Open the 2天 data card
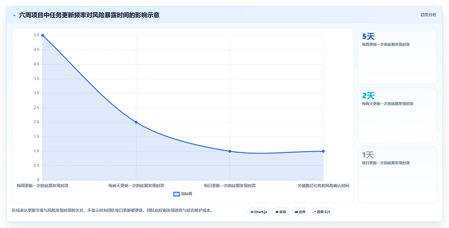This screenshot has width=449, height=228. pyautogui.click(x=397, y=115)
